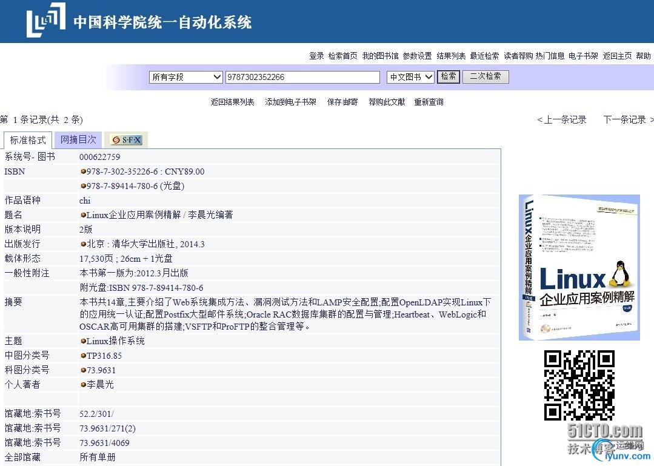Image resolution: width=654 pixels, height=466 pixels.
Task: Click 返回结果列表 link
Action: click(232, 102)
